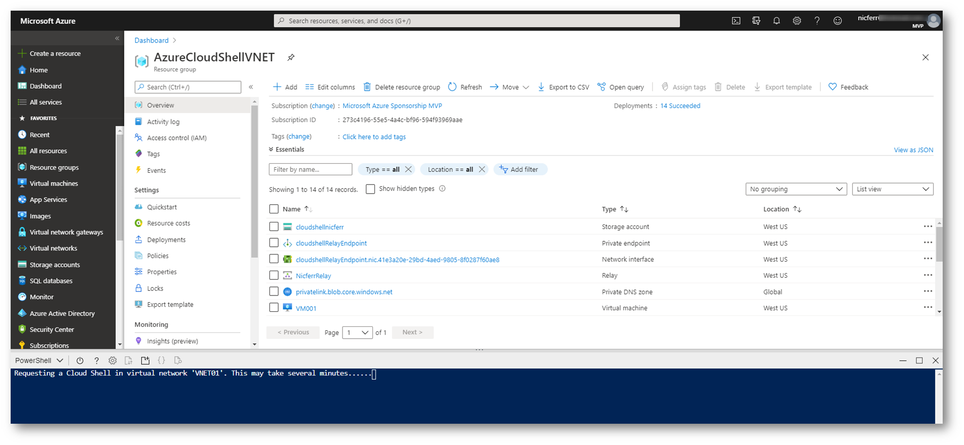The height and width of the screenshot is (445, 964).
Task: Open the page number dropdown
Action: tap(357, 332)
